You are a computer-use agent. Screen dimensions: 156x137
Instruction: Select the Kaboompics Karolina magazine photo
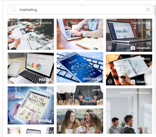click(31, 34)
